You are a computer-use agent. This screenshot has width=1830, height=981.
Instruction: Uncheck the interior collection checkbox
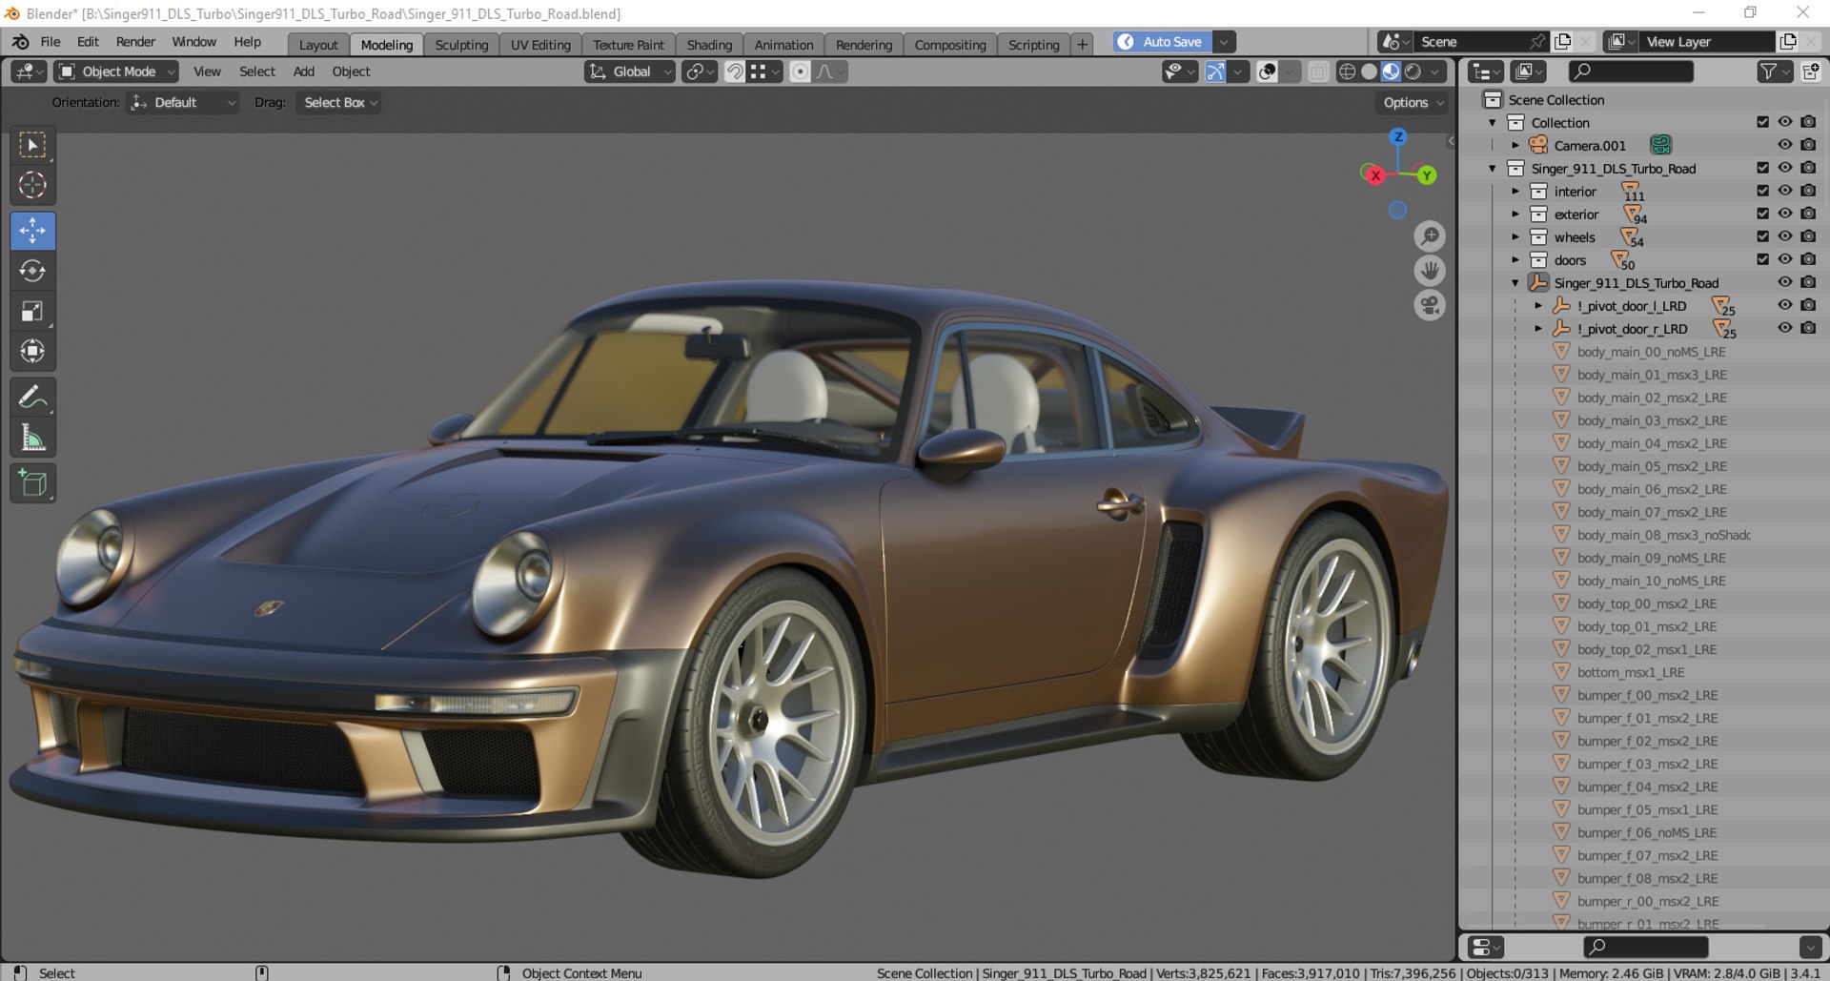click(x=1762, y=191)
